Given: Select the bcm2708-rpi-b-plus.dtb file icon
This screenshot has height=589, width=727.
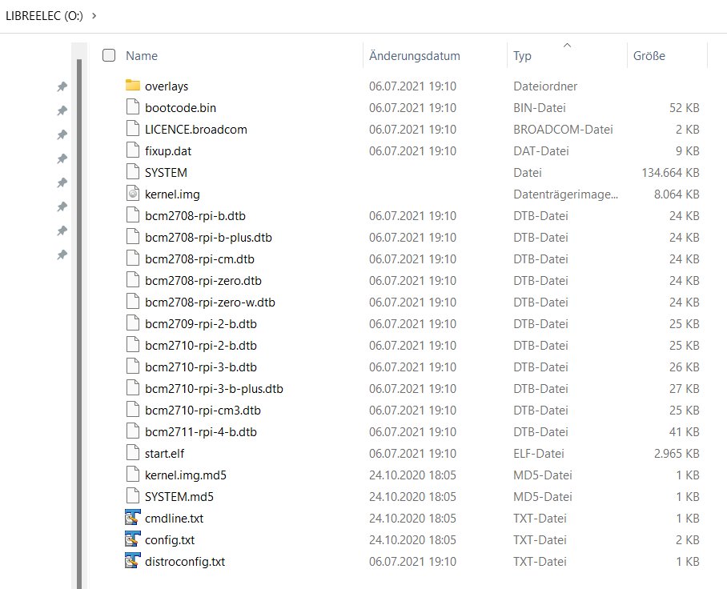Looking at the screenshot, I should (x=133, y=236).
